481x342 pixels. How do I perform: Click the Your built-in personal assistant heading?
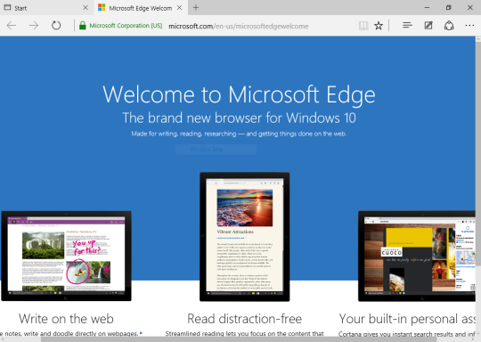click(407, 319)
